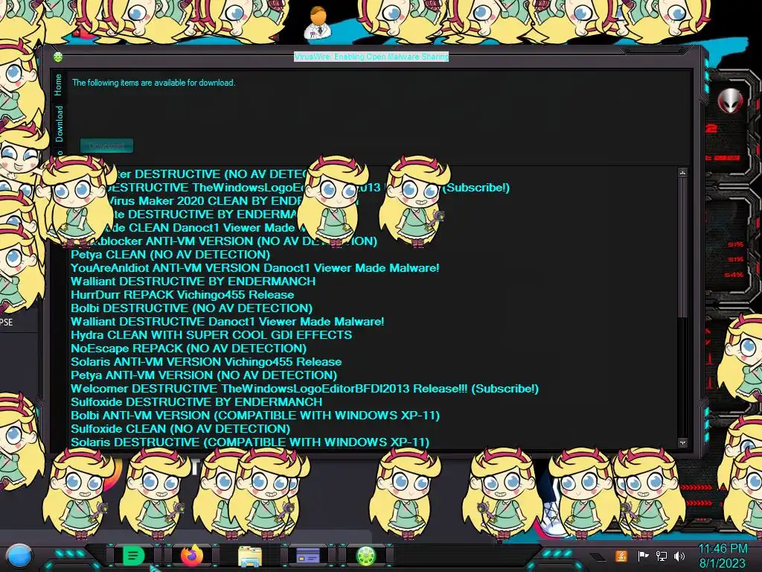
Task: Select 'Welcomer DESTRUCTIVE TheWindowsLogoEditorBFDI2013 Release' item
Action: [304, 389]
